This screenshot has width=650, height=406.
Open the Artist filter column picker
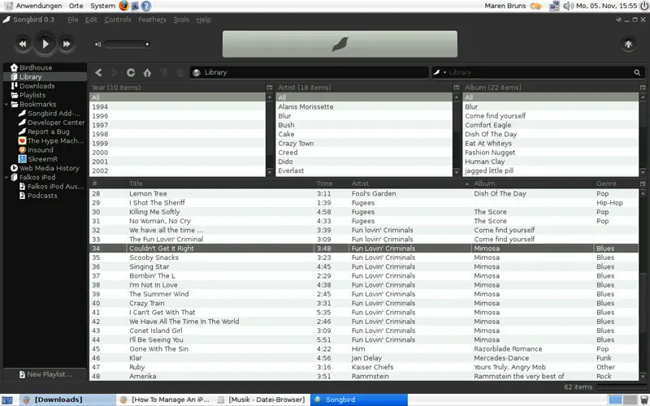[x=457, y=88]
